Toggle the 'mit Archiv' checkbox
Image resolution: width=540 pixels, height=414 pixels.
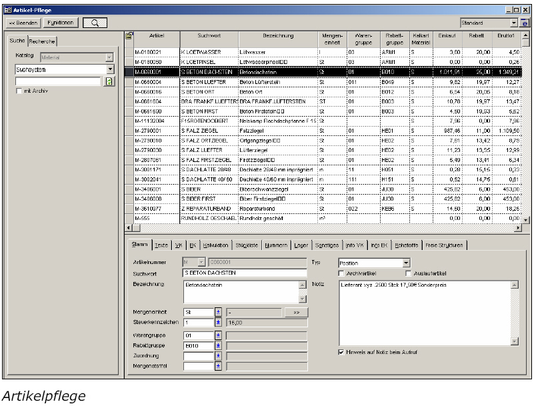click(19, 91)
